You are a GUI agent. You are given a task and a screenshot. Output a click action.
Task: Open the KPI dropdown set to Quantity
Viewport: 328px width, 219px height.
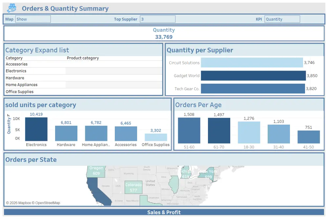click(x=282, y=19)
